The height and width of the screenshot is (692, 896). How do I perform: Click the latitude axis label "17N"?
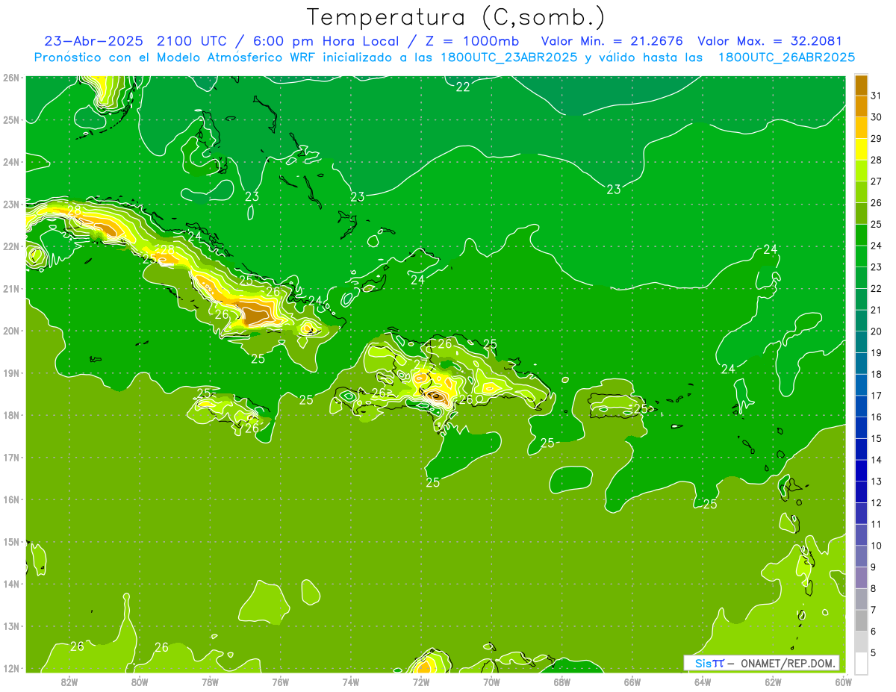pyautogui.click(x=12, y=458)
